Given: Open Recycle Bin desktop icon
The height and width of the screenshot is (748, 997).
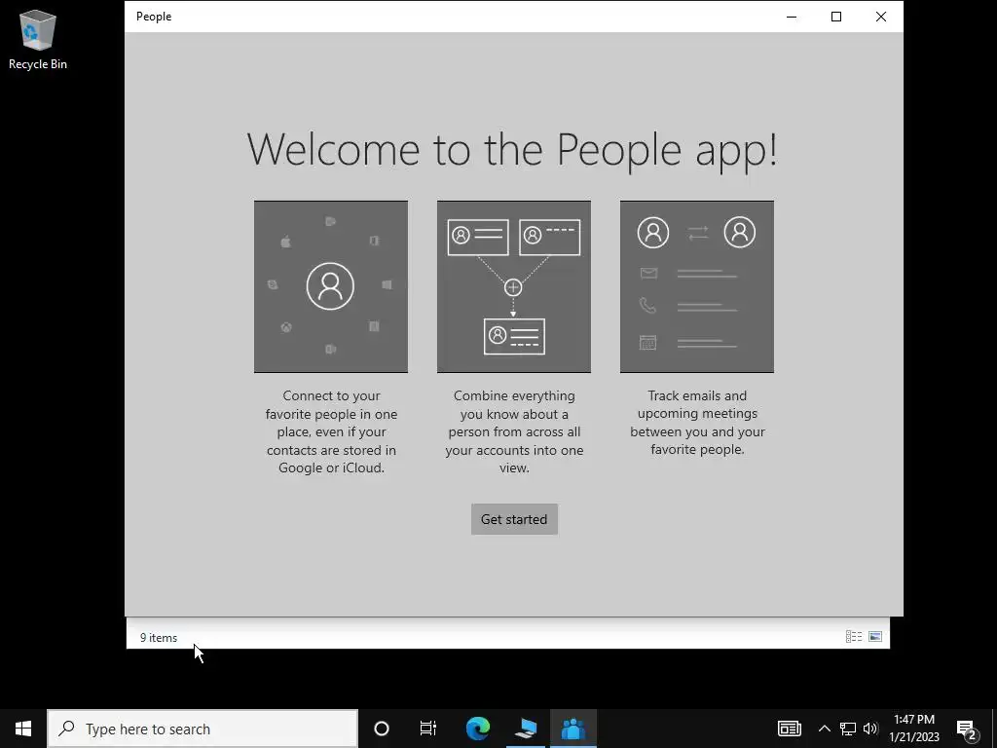Looking at the screenshot, I should point(38,39).
